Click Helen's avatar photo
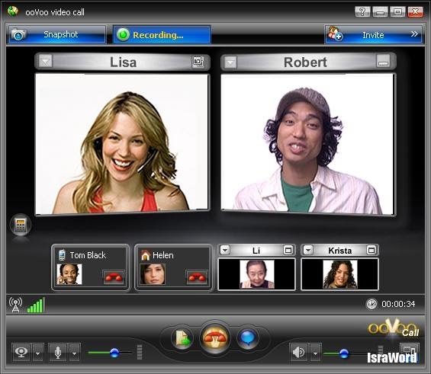Image resolution: width=431 pixels, height=374 pixels. (x=153, y=274)
